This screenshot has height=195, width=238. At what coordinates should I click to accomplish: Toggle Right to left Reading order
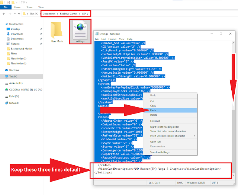(170, 127)
